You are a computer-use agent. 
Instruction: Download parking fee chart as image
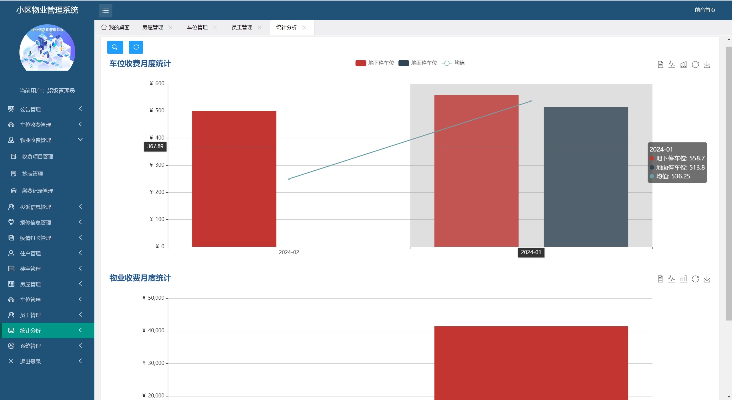(x=707, y=65)
